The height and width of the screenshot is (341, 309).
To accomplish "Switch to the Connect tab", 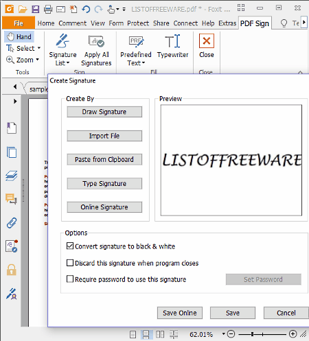I will 185,23.
